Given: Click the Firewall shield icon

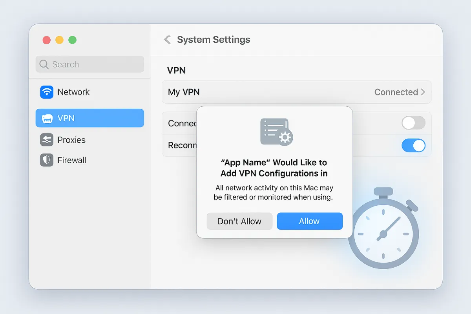Looking at the screenshot, I should (x=47, y=160).
